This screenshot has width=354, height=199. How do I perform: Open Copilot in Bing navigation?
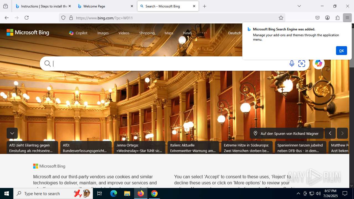pyautogui.click(x=78, y=33)
